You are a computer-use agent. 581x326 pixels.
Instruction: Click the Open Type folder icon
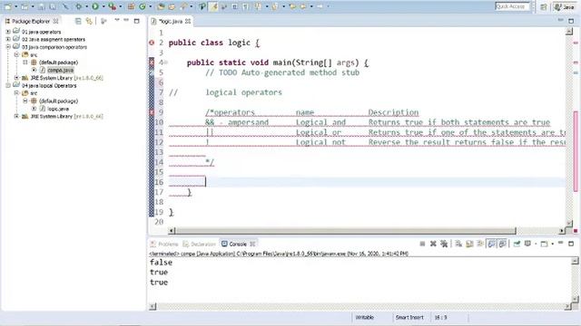tap(161, 6)
